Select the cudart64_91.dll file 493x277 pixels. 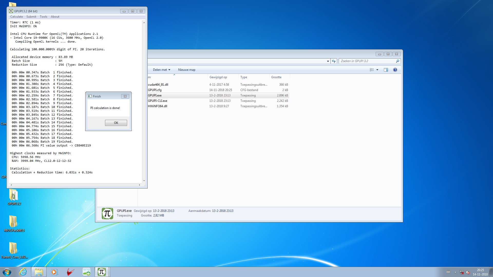pyautogui.click(x=158, y=85)
